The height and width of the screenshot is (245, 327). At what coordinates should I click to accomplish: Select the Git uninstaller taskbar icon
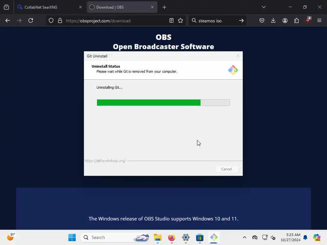[x=214, y=237]
